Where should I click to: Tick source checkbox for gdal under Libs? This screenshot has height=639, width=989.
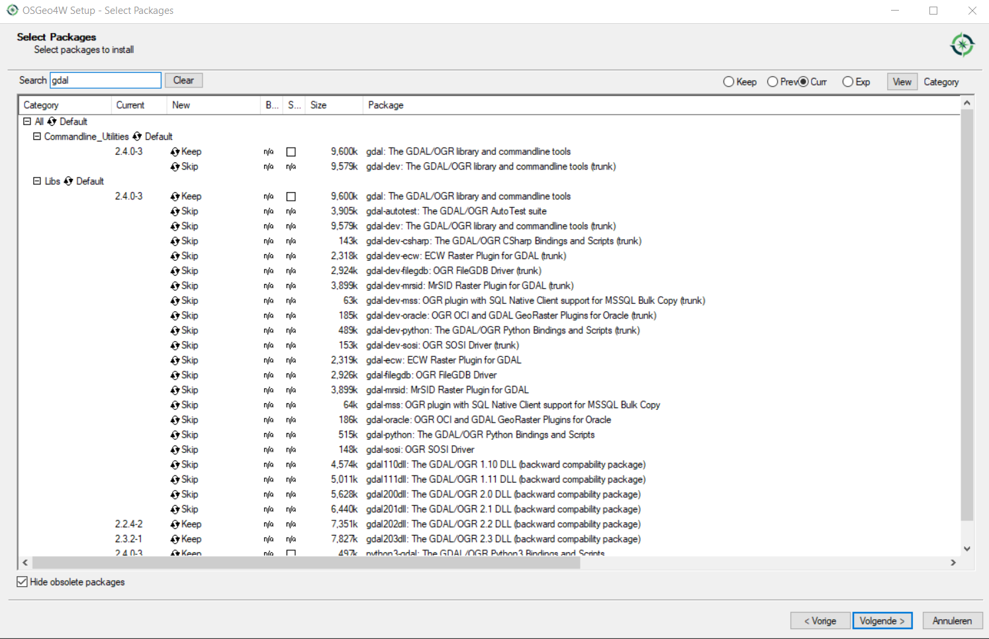[x=291, y=197]
